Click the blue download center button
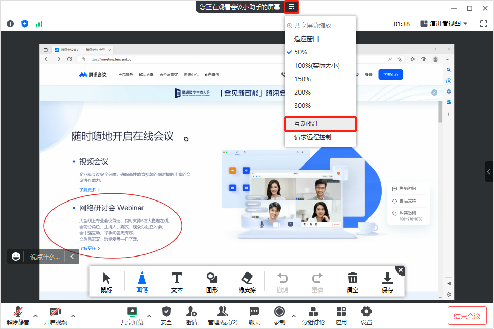 coord(391,75)
